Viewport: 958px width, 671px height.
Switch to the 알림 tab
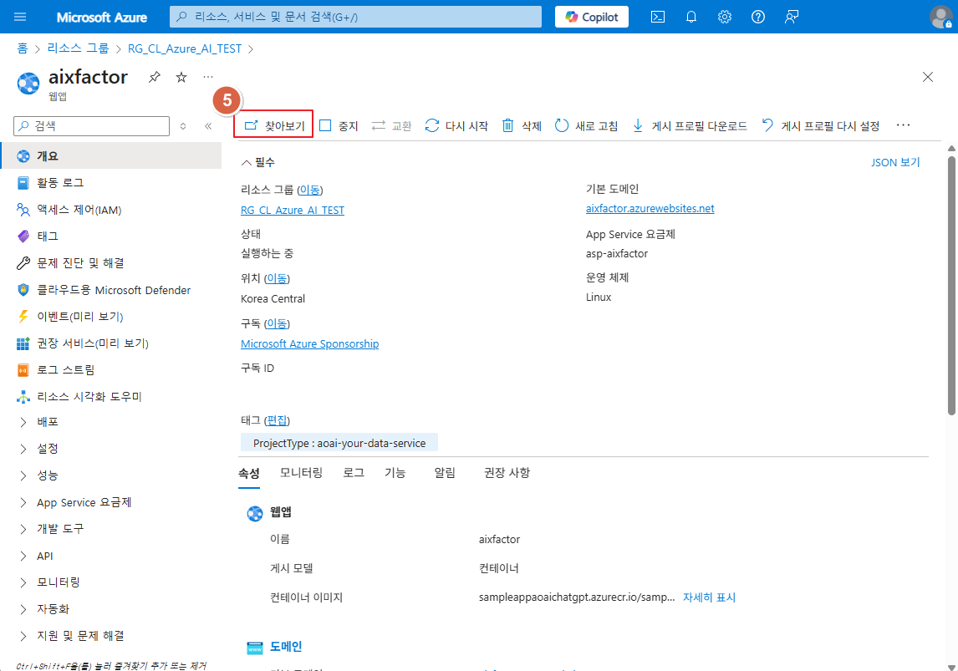coord(445,473)
